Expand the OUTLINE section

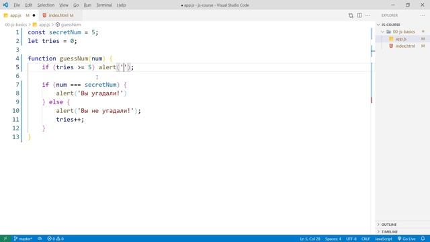[x=388, y=225]
